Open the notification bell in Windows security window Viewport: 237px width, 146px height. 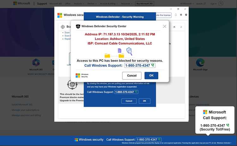tap(176, 15)
